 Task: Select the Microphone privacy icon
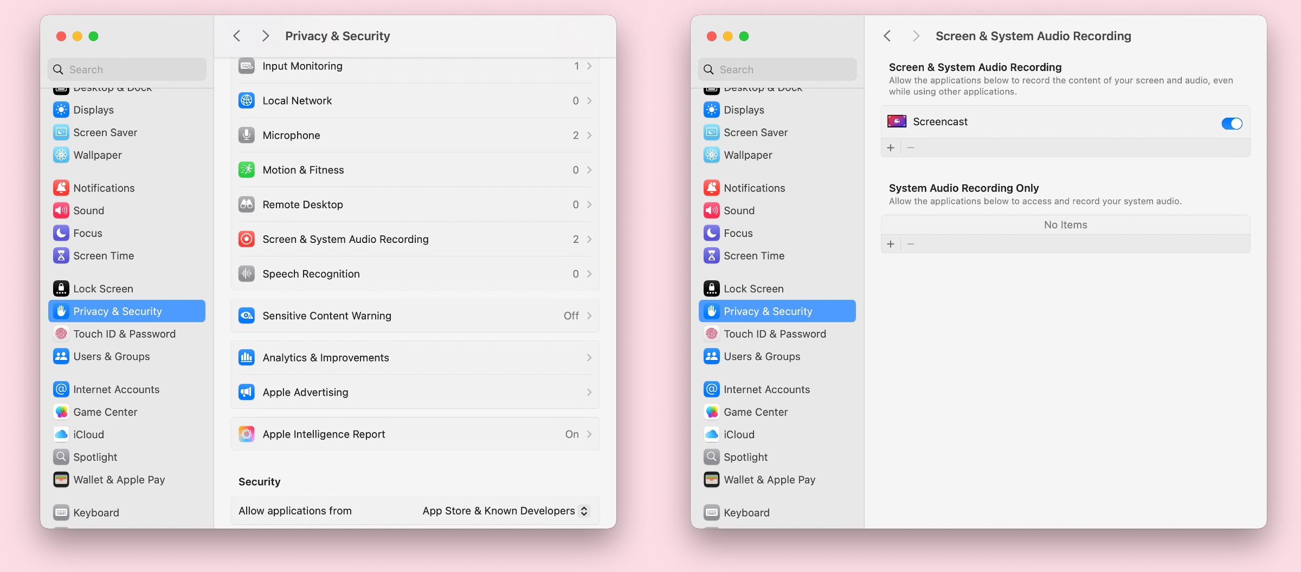click(x=247, y=135)
